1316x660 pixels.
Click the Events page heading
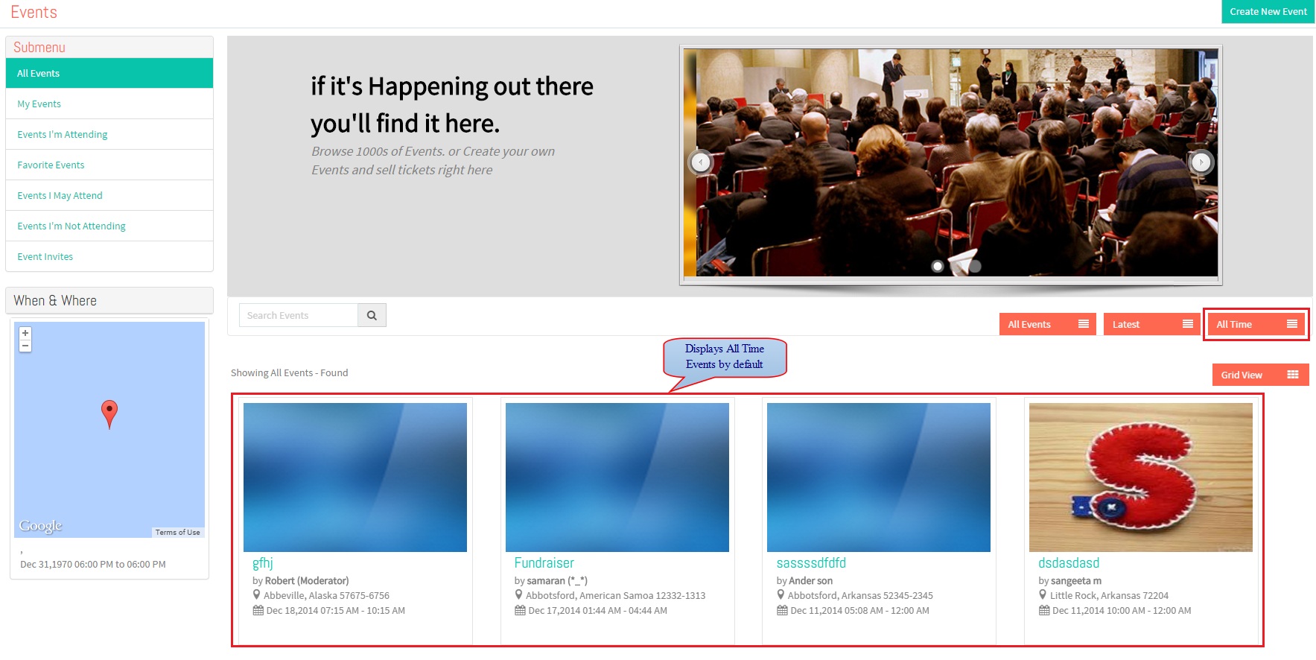[x=34, y=12]
